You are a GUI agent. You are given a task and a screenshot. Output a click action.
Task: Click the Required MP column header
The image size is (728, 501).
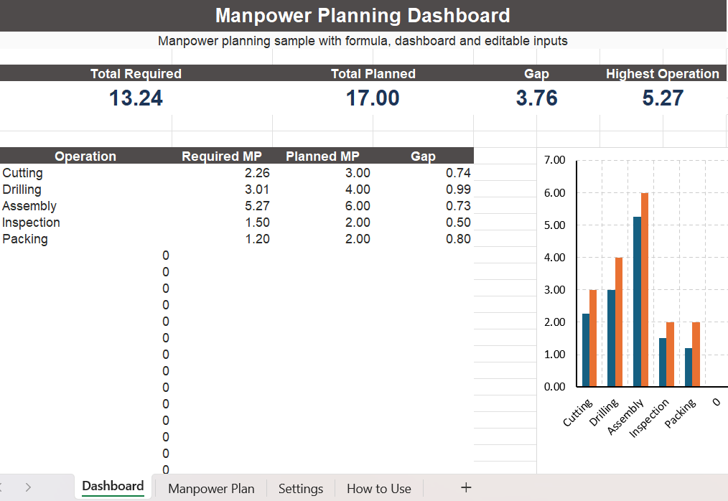[222, 156]
